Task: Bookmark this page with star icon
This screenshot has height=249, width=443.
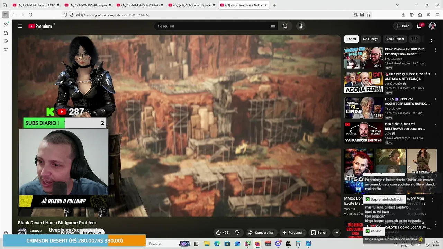Action: click(368, 15)
